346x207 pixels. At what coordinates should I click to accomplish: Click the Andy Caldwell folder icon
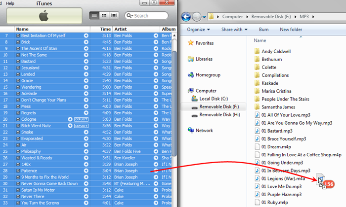pos(257,51)
